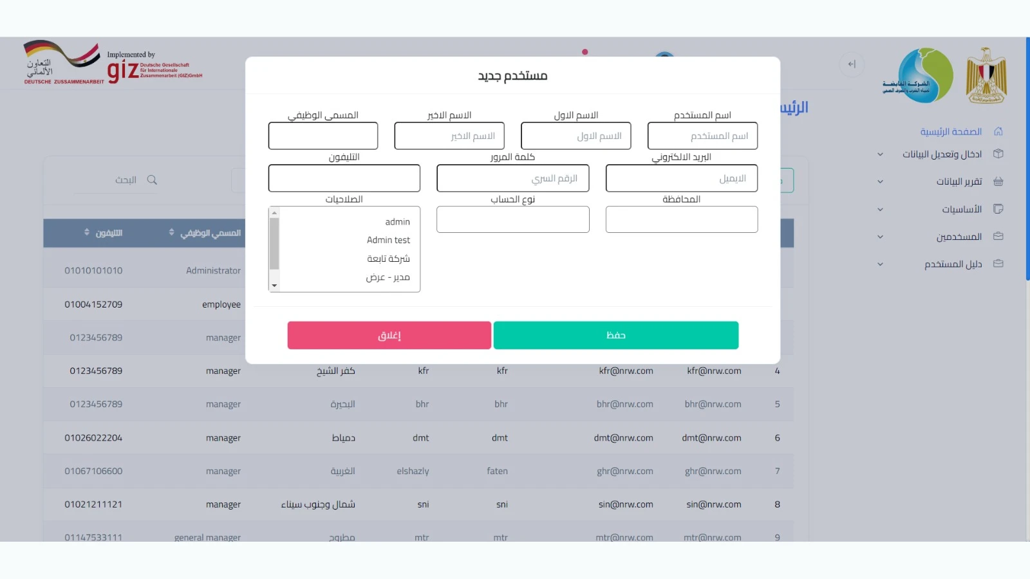Click the holding company water logo
1030x579 pixels.
(x=919, y=75)
